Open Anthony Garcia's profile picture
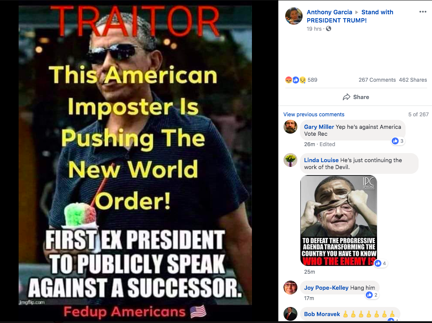This screenshot has height=323, width=432. tap(293, 16)
